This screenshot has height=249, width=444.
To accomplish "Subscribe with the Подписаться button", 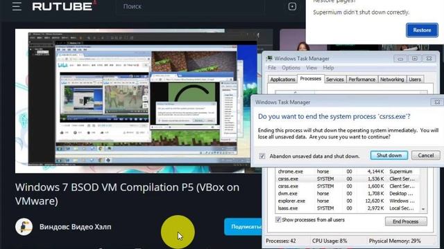I will click(x=244, y=227).
